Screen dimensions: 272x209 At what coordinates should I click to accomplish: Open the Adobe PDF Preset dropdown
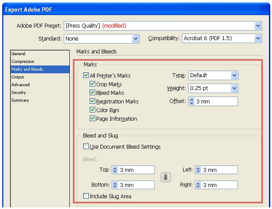click(x=258, y=26)
